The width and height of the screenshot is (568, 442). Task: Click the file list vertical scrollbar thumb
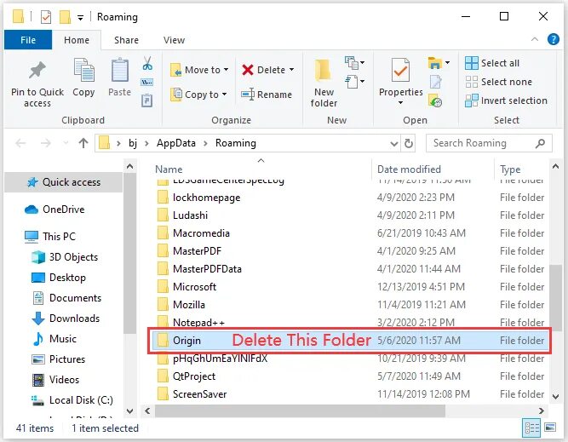[555, 297]
